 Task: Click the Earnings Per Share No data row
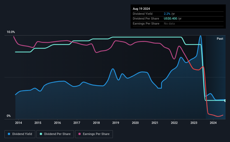point(178,23)
